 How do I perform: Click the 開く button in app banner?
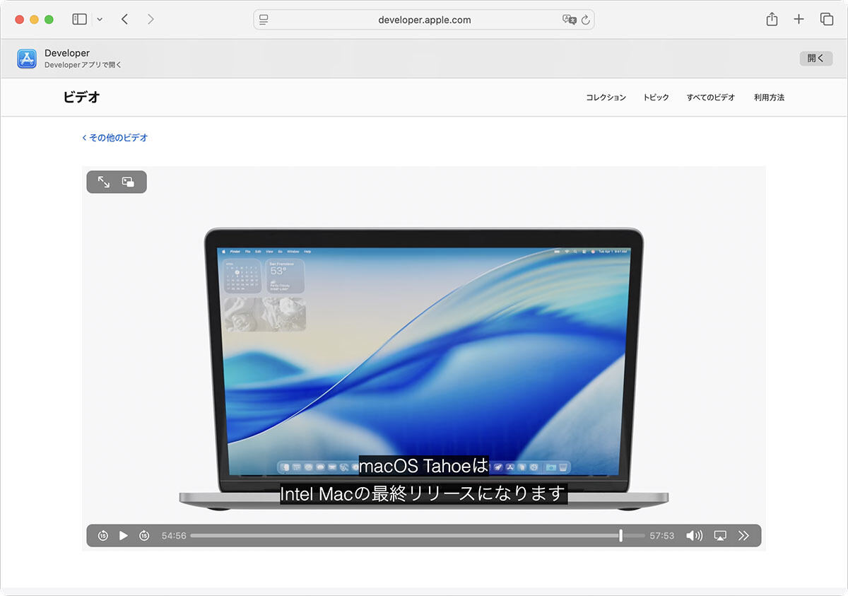click(x=816, y=59)
